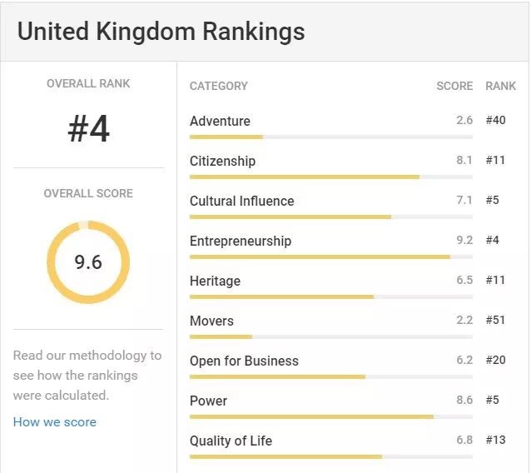Open the Cultural Influence category
Viewport: 531px width, 473px height.
[x=241, y=201]
